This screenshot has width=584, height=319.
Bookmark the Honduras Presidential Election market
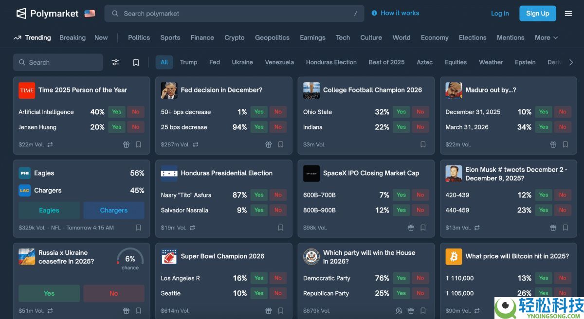[x=281, y=228]
